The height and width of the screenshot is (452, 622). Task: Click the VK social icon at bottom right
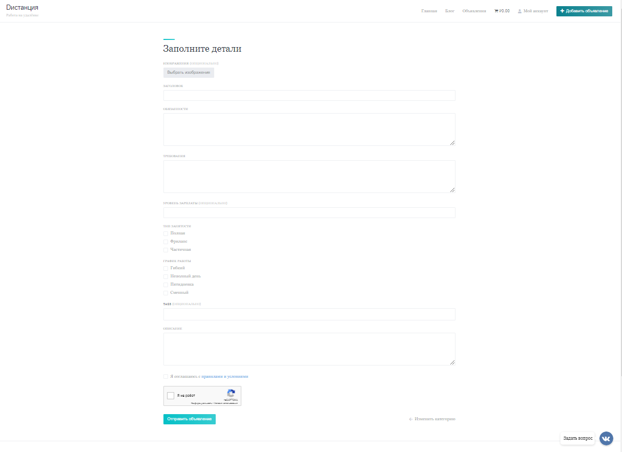606,438
